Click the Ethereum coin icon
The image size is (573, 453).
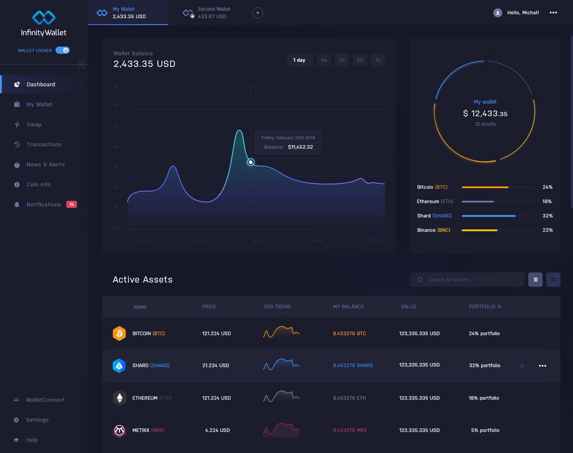119,398
